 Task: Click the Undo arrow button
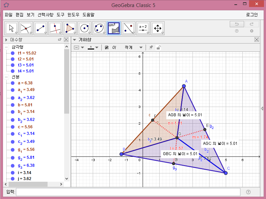[x=237, y=24]
